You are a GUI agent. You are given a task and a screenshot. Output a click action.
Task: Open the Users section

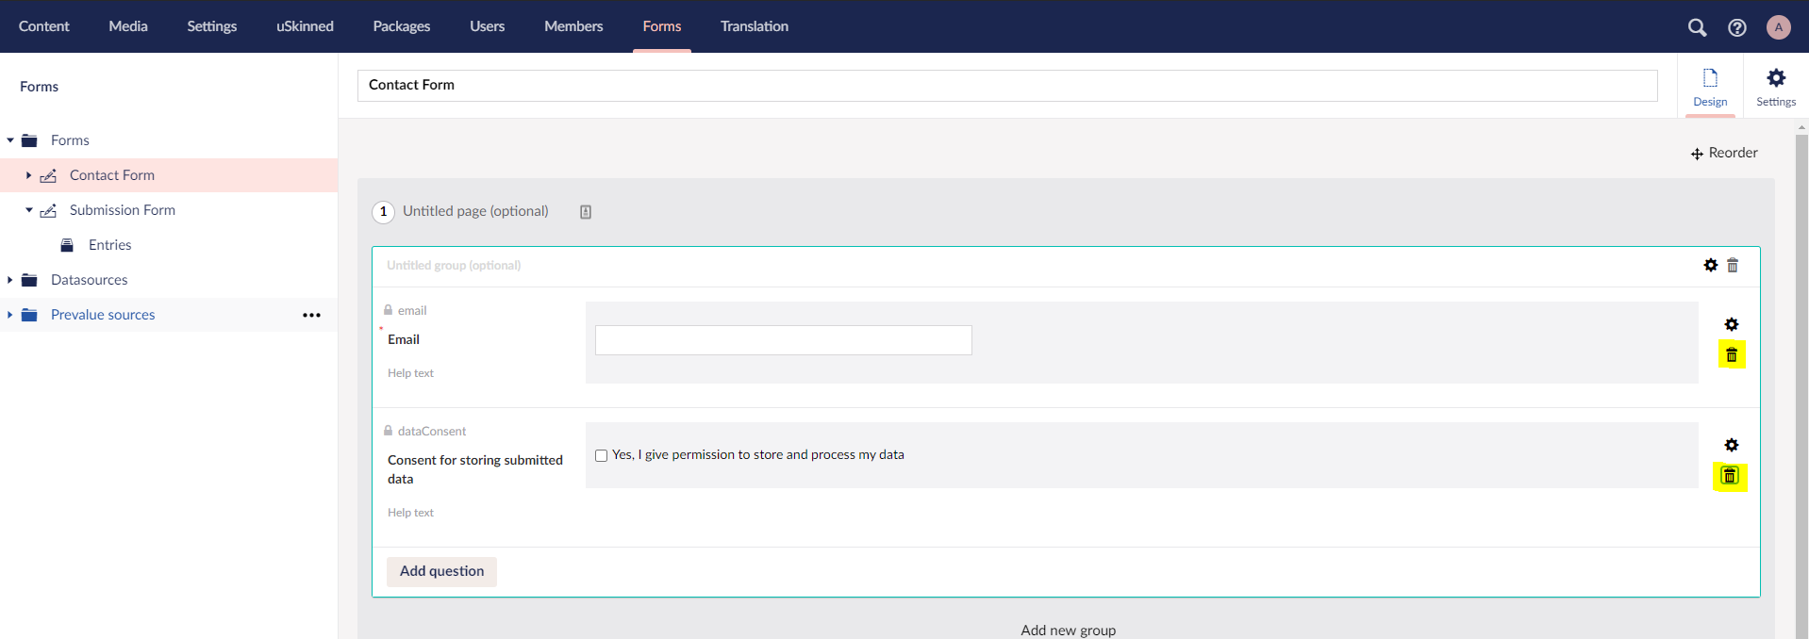coord(488,26)
